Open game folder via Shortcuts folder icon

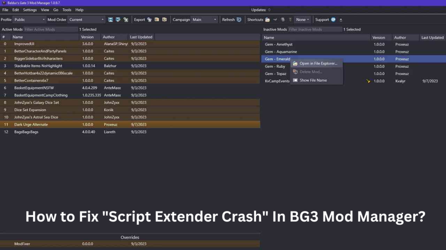[x=266, y=19]
